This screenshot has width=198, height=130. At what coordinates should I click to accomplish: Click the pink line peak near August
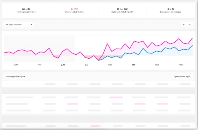pyautogui.click(x=107, y=44)
